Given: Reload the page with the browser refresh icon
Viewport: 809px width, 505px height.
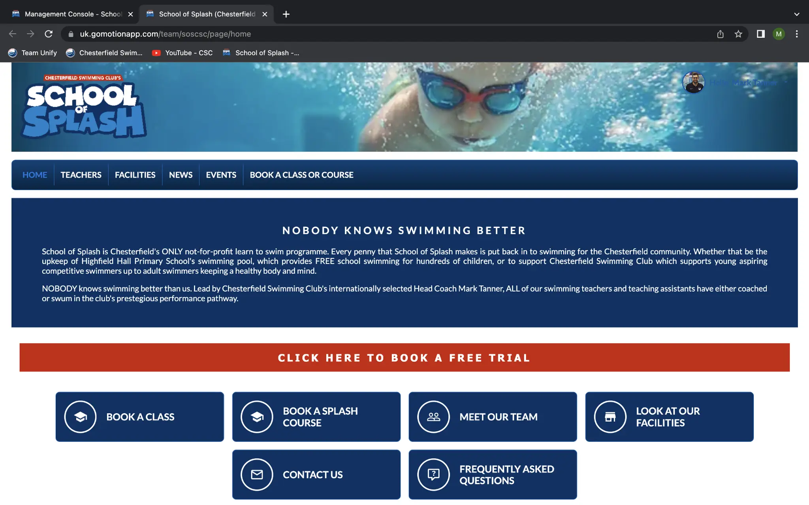Looking at the screenshot, I should click(49, 34).
